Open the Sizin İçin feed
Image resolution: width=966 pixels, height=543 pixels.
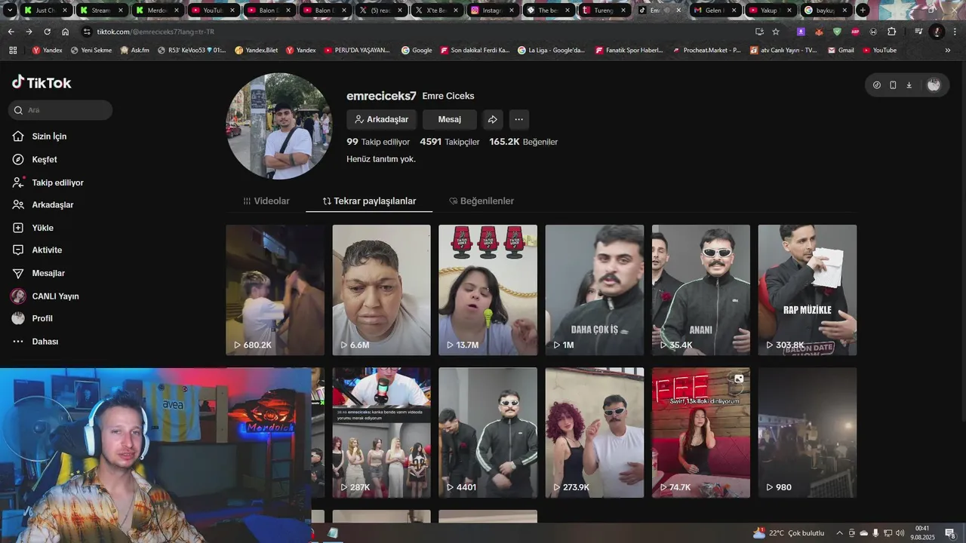point(39,137)
